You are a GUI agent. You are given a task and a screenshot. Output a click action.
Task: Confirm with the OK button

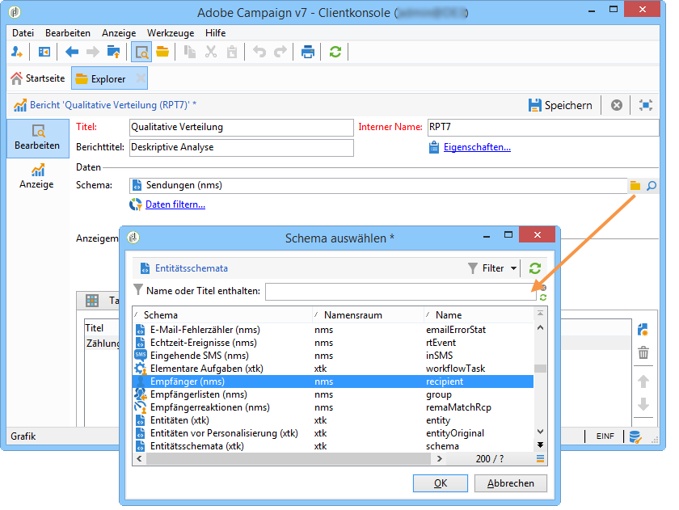pyautogui.click(x=441, y=483)
